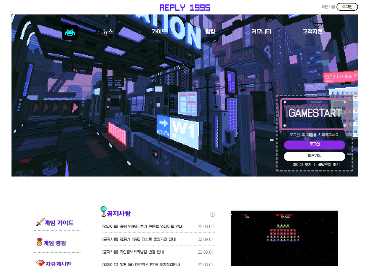The width and height of the screenshot is (370, 266).
Task: Click the 공지사항 heading
Action: [119, 213]
